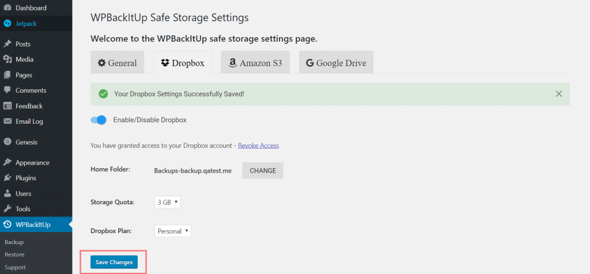Click the Dropbox Settings Successfully Saved message
The width and height of the screenshot is (590, 274).
click(179, 94)
